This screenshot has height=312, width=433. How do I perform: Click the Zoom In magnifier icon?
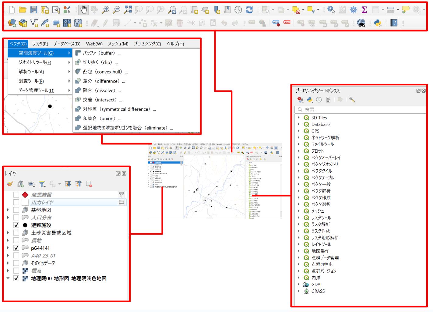[x=105, y=10]
